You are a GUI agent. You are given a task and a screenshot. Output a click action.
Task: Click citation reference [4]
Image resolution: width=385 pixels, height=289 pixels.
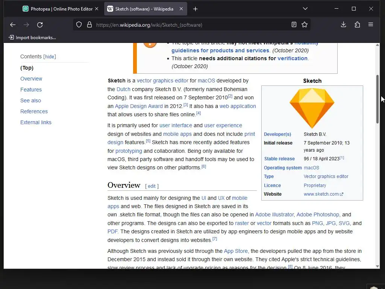pyautogui.click(x=199, y=113)
